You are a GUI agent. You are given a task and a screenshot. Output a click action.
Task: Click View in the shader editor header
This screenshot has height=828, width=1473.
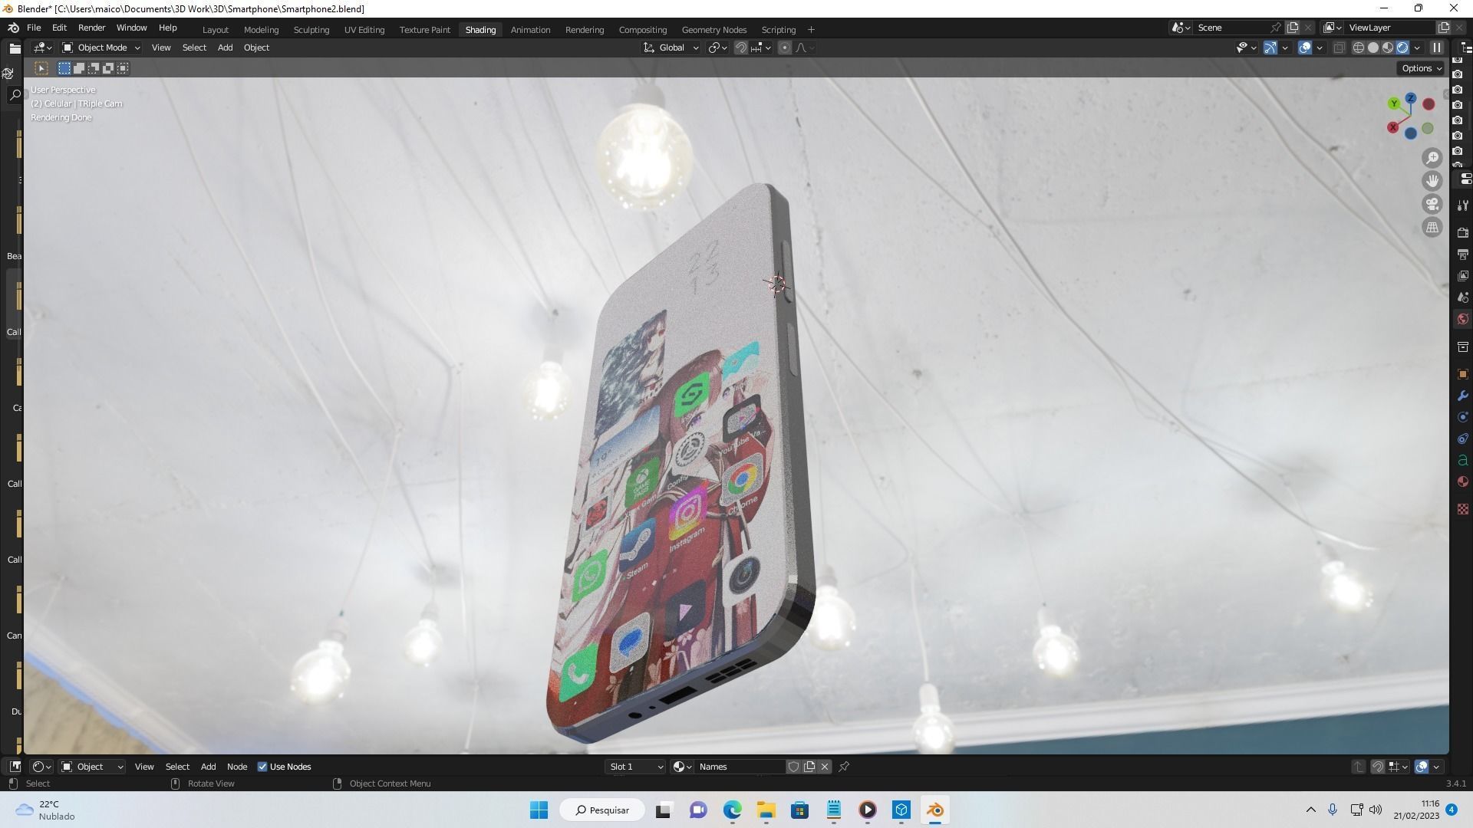click(x=144, y=767)
